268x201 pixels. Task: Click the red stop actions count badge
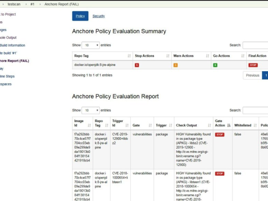(137, 65)
